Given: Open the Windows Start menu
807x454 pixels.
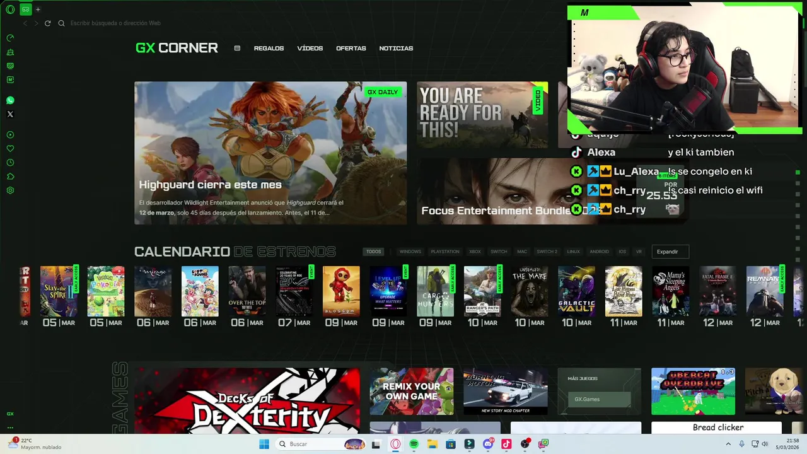Looking at the screenshot, I should (x=264, y=444).
